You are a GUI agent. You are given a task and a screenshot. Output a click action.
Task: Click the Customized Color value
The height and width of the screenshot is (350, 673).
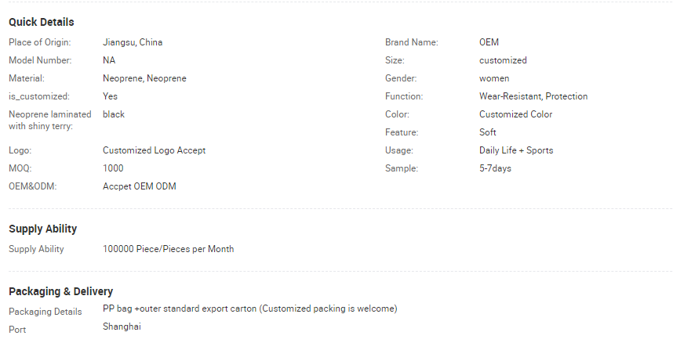coord(516,114)
